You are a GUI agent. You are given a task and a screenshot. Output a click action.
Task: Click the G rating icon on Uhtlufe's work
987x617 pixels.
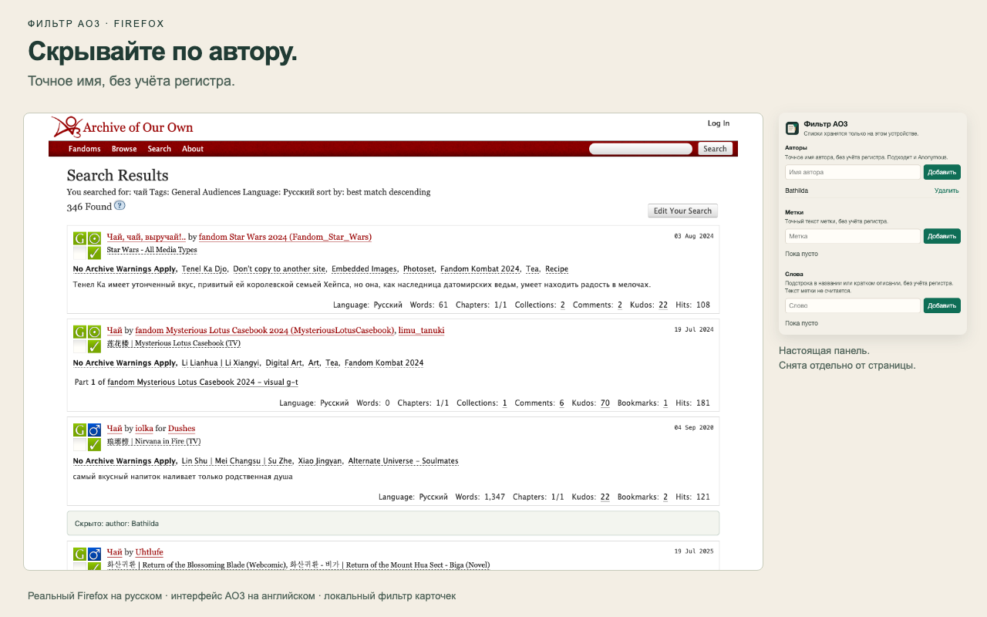79,554
